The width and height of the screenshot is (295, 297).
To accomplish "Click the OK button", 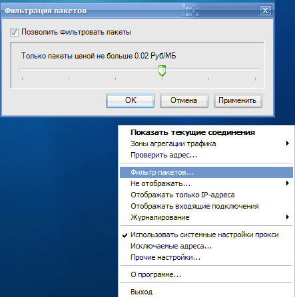I will 130,100.
